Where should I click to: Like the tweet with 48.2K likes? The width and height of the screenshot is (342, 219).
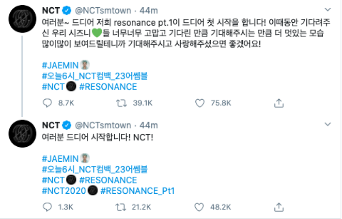199,207
